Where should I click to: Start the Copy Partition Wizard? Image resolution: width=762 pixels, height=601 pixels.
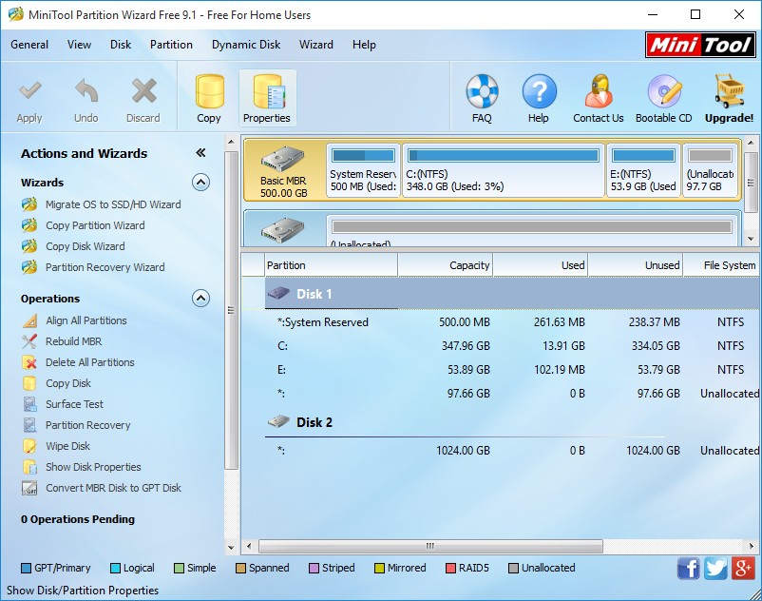(95, 225)
